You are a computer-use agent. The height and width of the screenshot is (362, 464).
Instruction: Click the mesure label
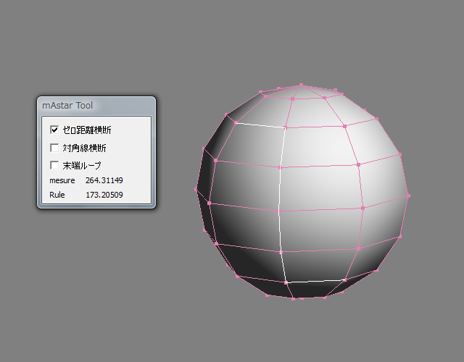(62, 180)
